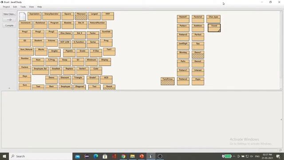Click the README text file icon
The height and width of the screenshot is (160, 284).
click(23, 16)
